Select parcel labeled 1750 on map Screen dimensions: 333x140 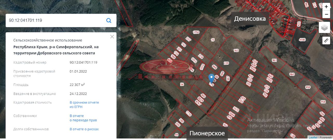pos(196,32)
